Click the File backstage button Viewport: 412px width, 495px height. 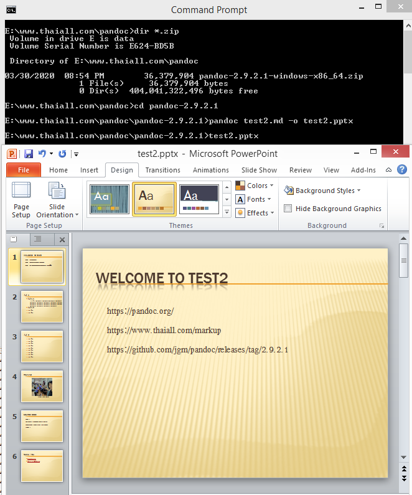coord(23,170)
